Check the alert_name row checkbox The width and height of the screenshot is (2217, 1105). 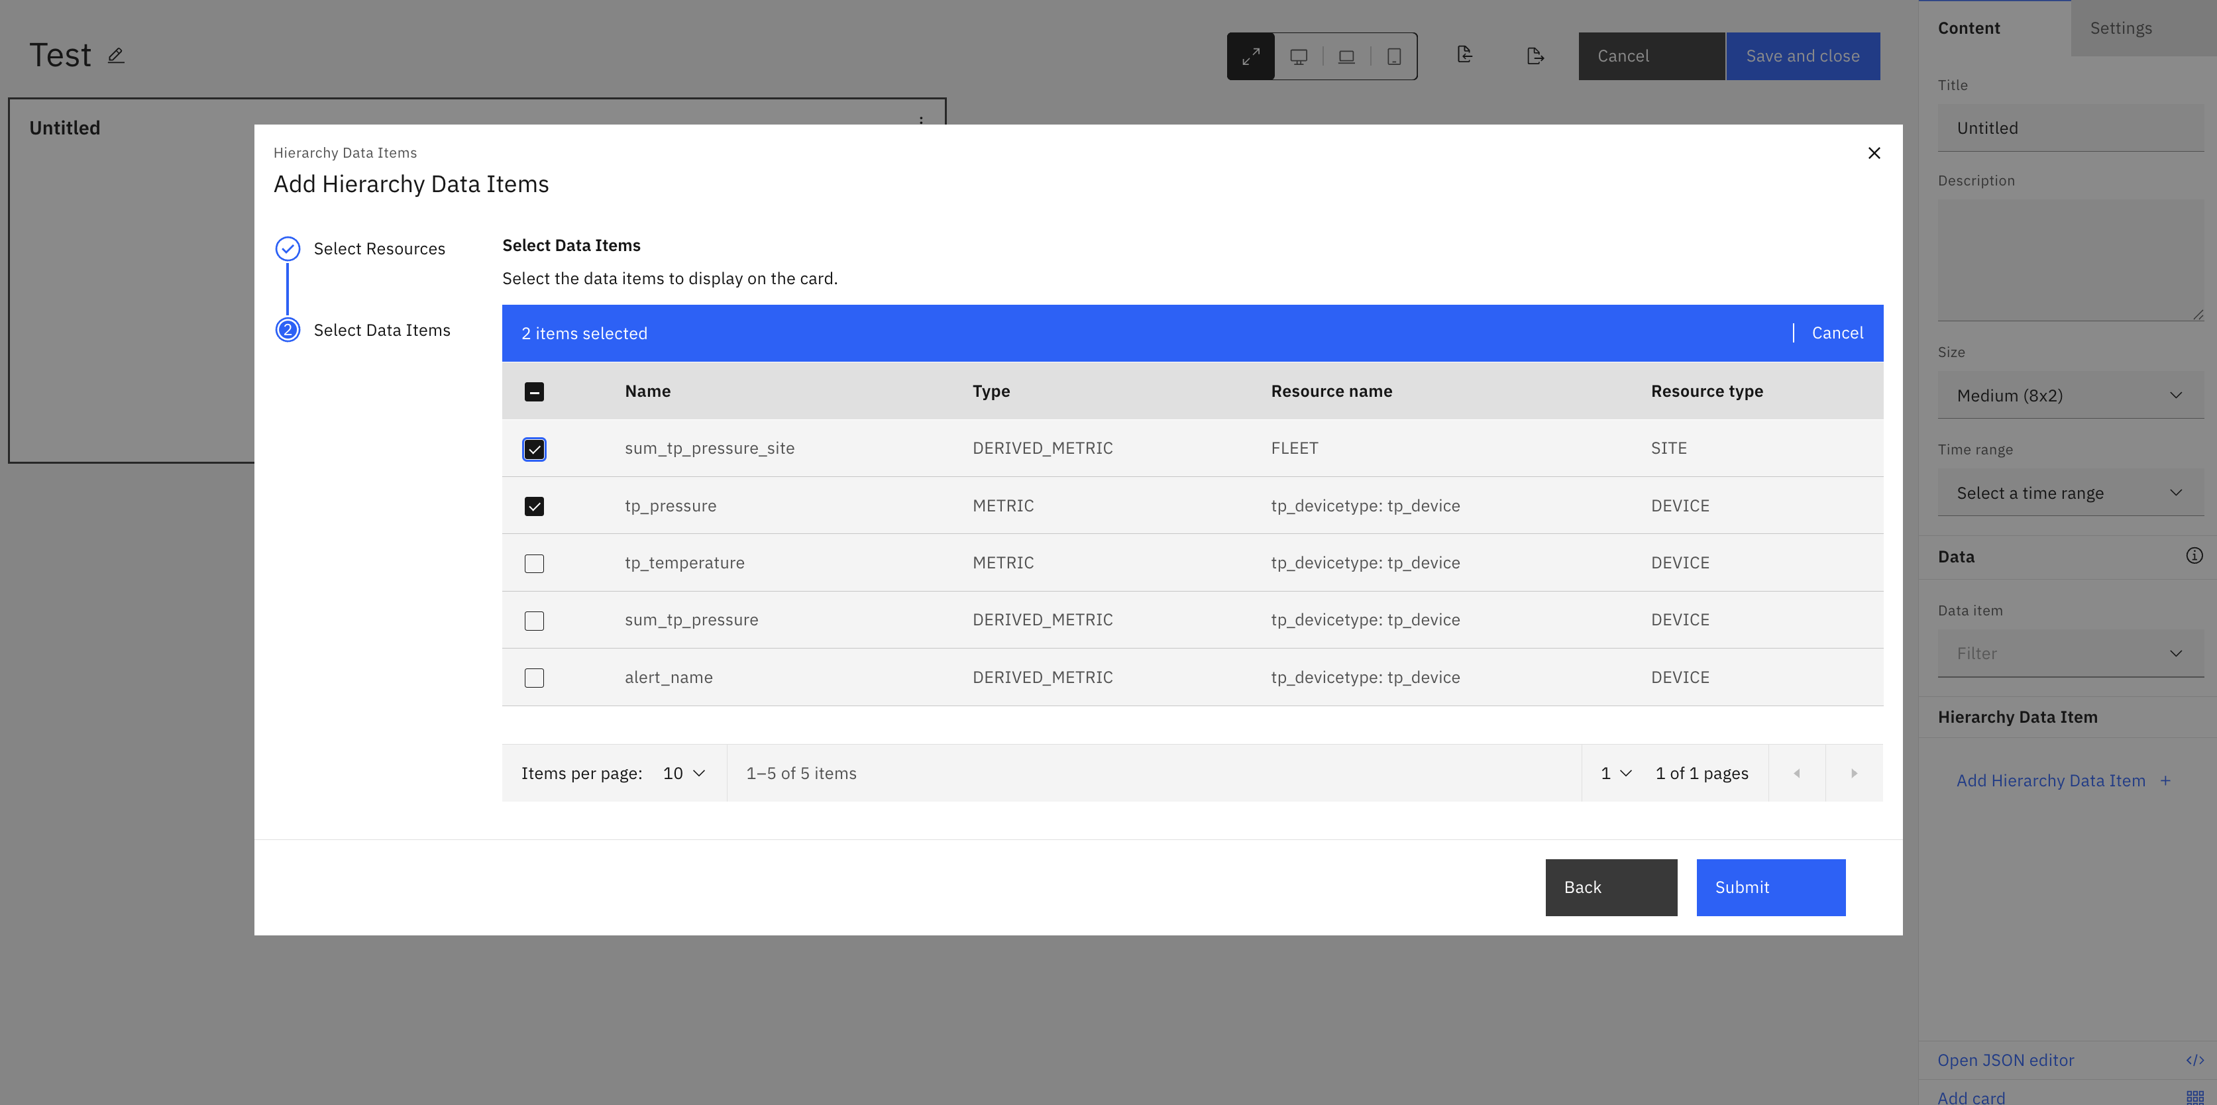click(x=533, y=678)
